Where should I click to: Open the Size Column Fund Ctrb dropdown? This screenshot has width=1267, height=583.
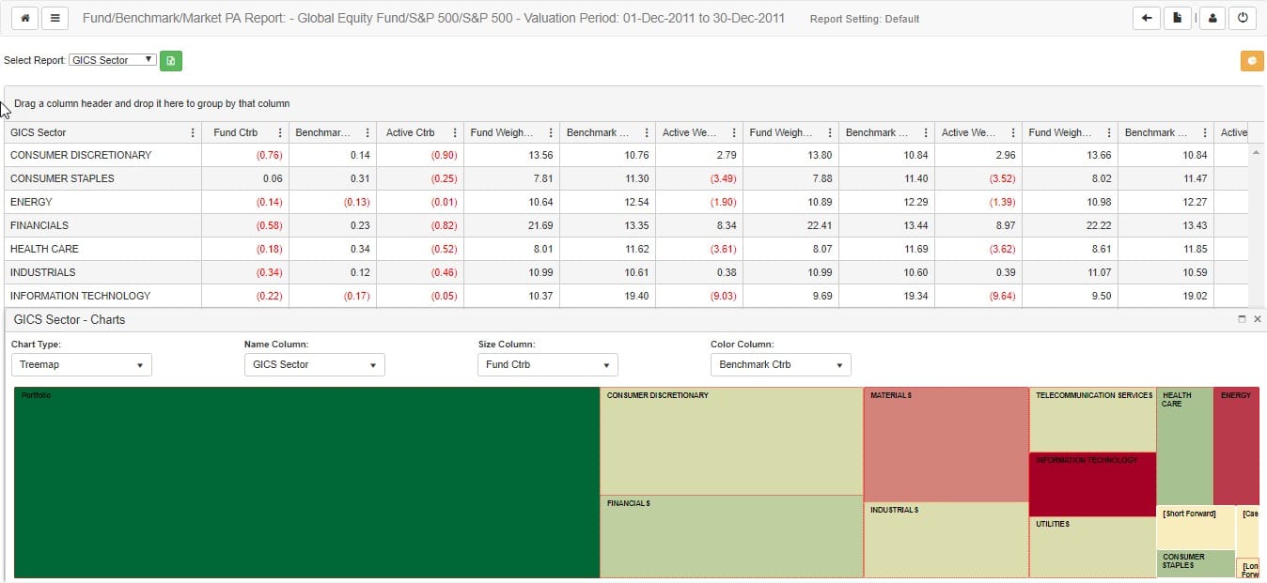pyautogui.click(x=548, y=364)
